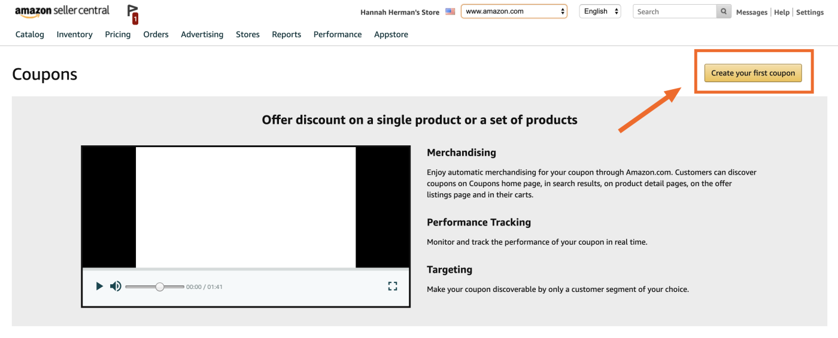
Task: Open the Catalog menu
Action: [x=30, y=34]
